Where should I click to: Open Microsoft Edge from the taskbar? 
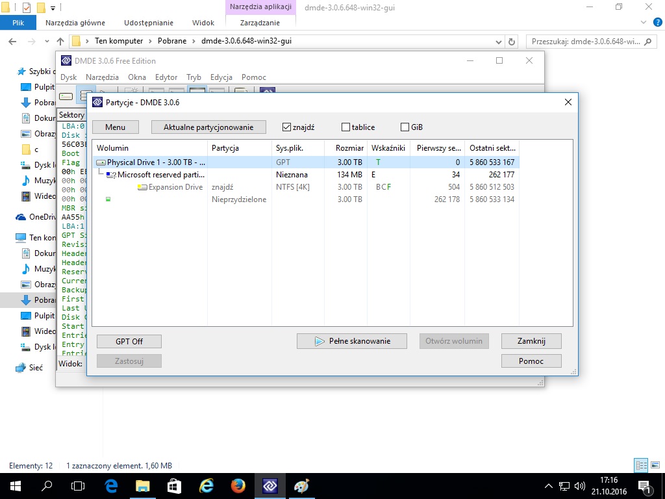pos(110,486)
